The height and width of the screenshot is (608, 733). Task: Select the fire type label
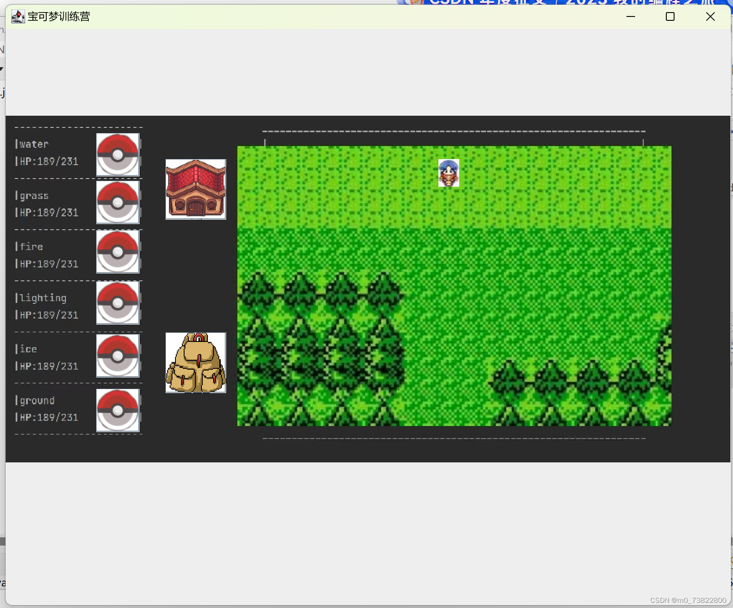click(32, 247)
